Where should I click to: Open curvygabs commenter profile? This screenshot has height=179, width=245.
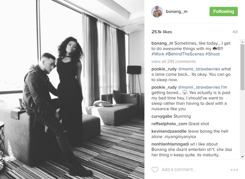coord(162,116)
